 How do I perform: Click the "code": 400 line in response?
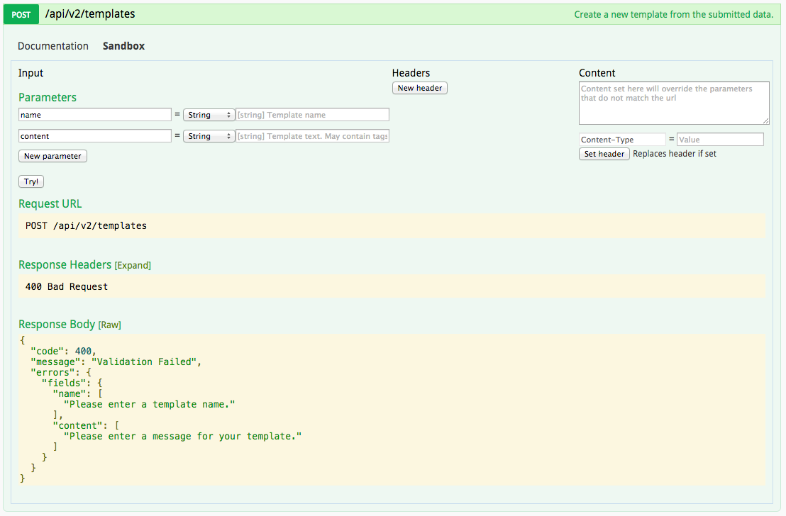63,351
